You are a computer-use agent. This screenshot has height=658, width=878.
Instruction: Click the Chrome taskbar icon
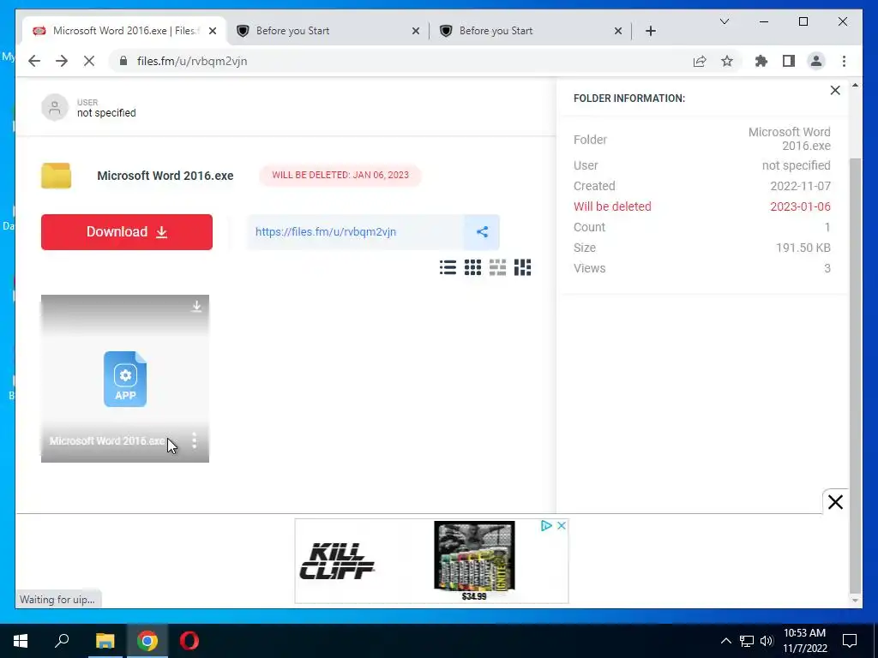147,641
